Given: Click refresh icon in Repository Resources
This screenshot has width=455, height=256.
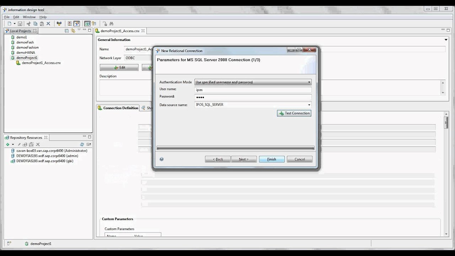Looking at the screenshot, I should (82, 144).
